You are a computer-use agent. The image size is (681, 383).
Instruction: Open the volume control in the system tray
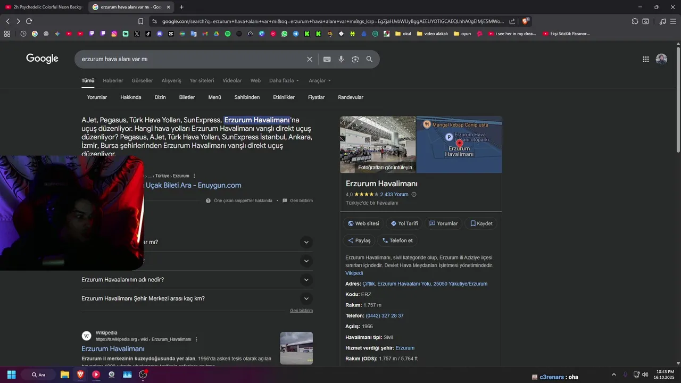645,374
